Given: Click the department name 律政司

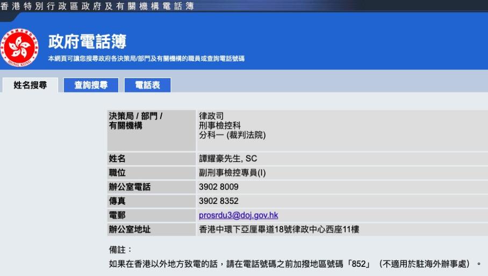Looking at the screenshot, I should coord(211,116).
